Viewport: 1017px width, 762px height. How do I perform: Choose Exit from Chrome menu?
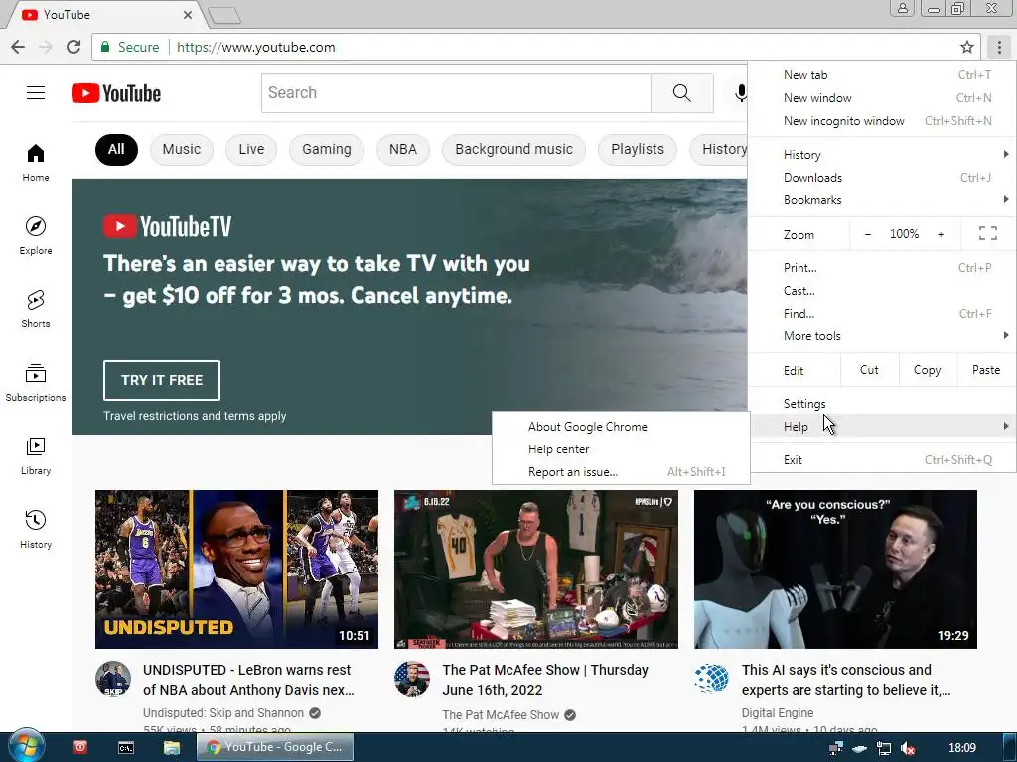point(882,460)
